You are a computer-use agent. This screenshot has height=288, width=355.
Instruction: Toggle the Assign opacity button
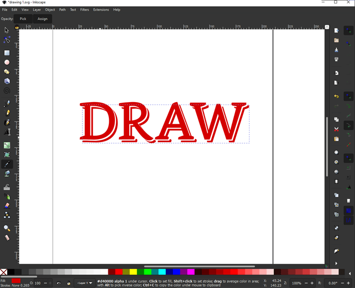click(42, 19)
